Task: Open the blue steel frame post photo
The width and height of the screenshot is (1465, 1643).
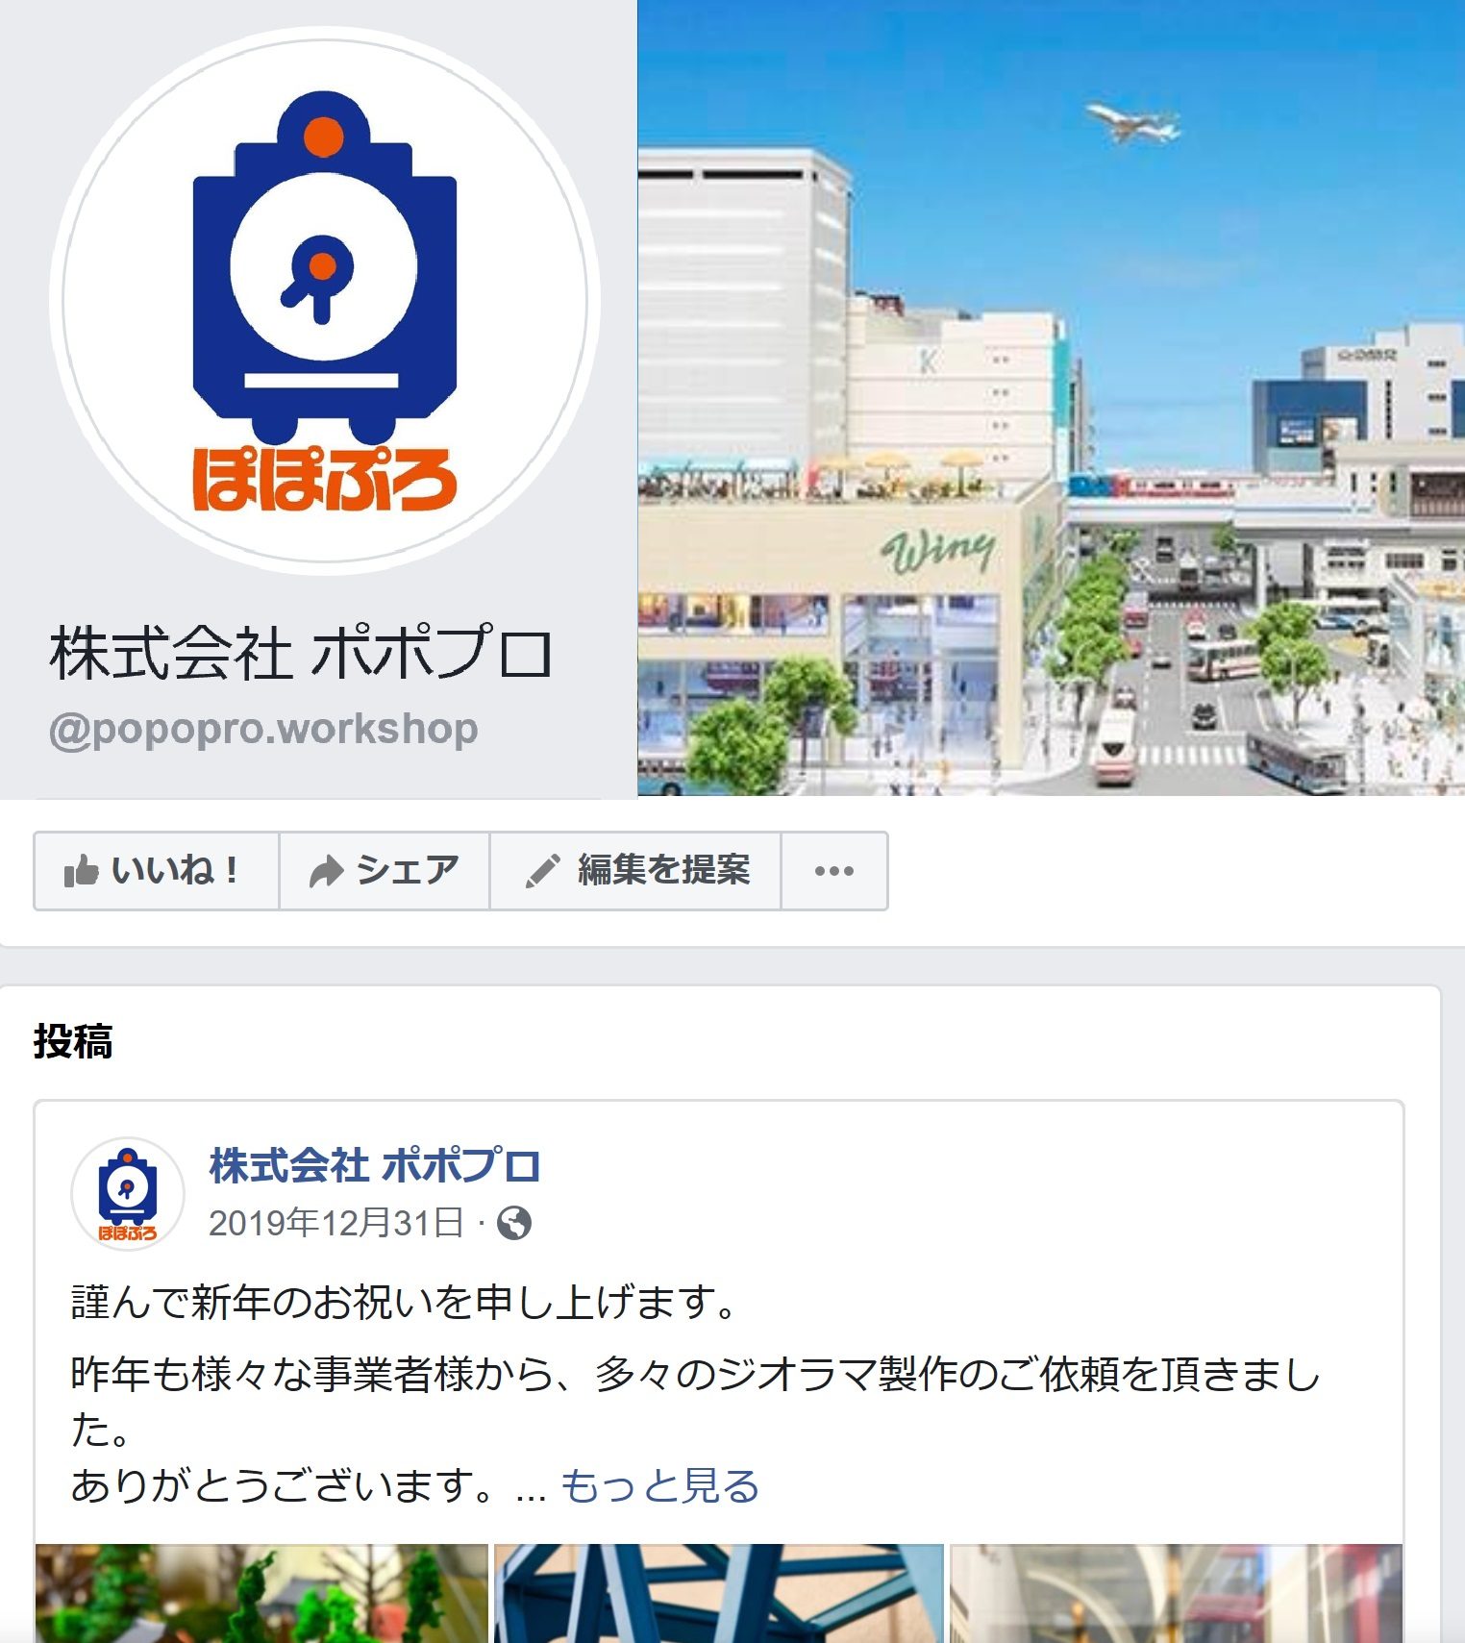Action: tap(719, 1593)
